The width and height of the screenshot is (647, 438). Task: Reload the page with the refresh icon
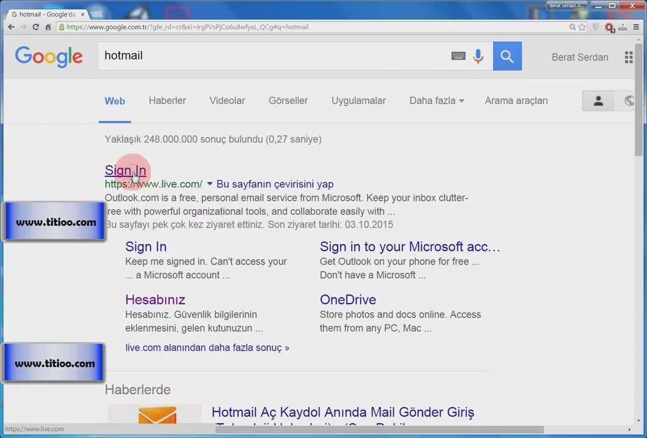[x=36, y=27]
